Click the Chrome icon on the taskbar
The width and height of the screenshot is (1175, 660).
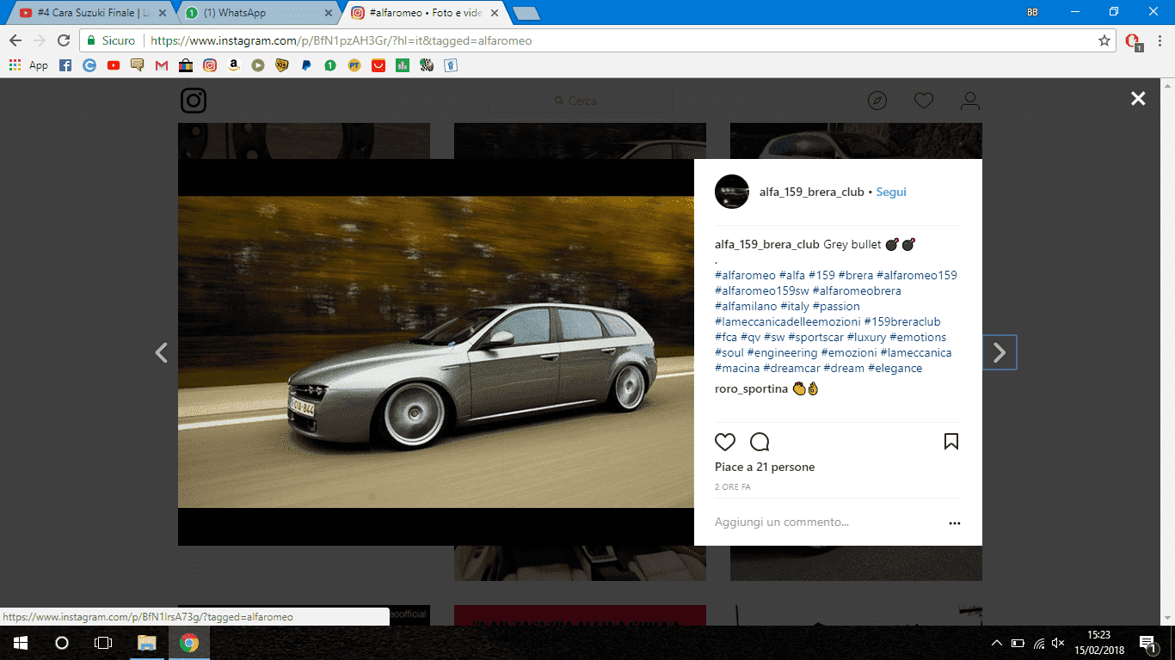[189, 643]
